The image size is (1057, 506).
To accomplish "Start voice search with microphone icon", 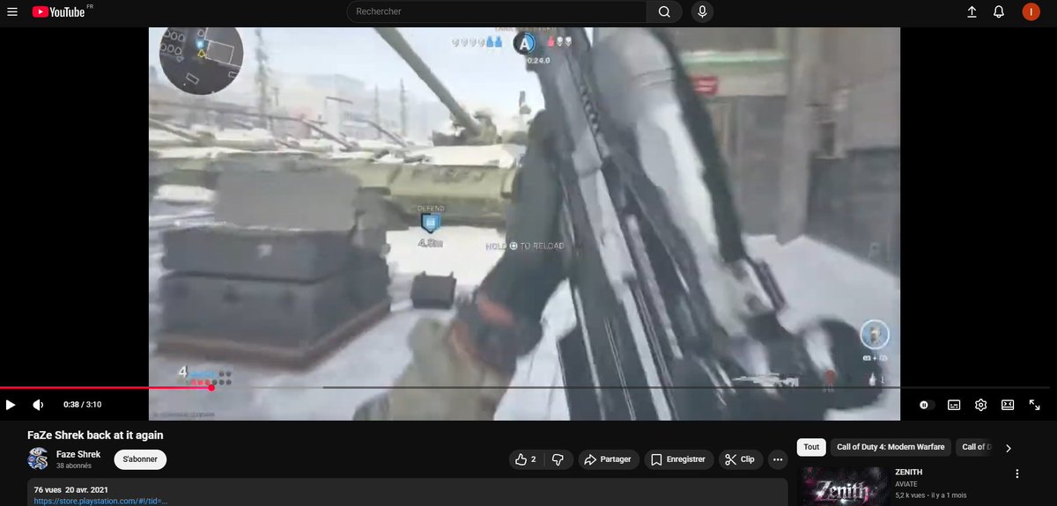I will (702, 11).
